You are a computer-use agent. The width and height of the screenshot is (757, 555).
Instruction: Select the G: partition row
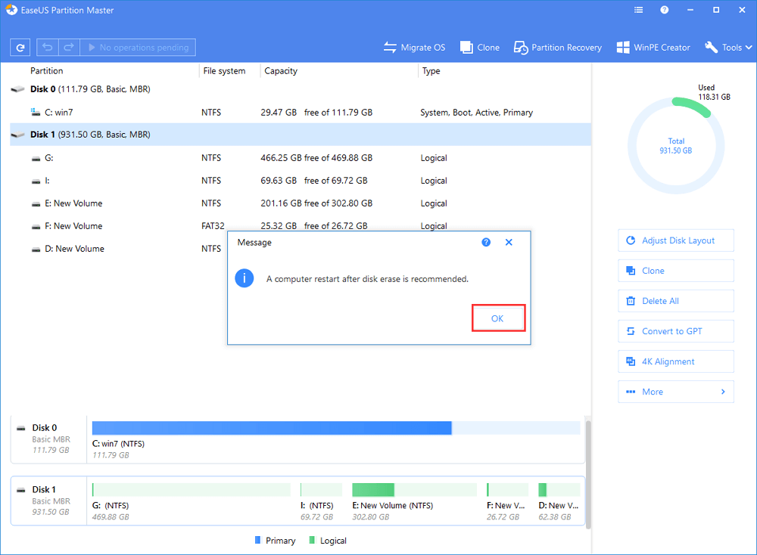(x=301, y=158)
